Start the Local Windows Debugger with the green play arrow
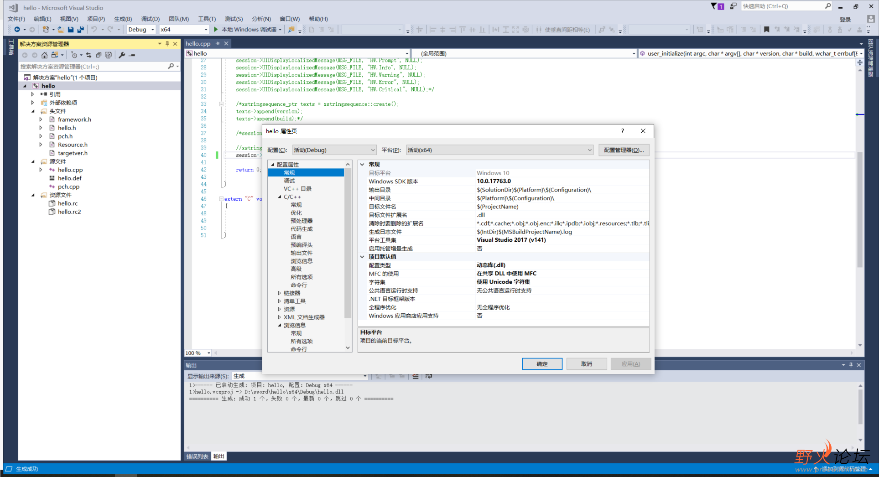Screen dimensions: 879x477 tap(216, 30)
